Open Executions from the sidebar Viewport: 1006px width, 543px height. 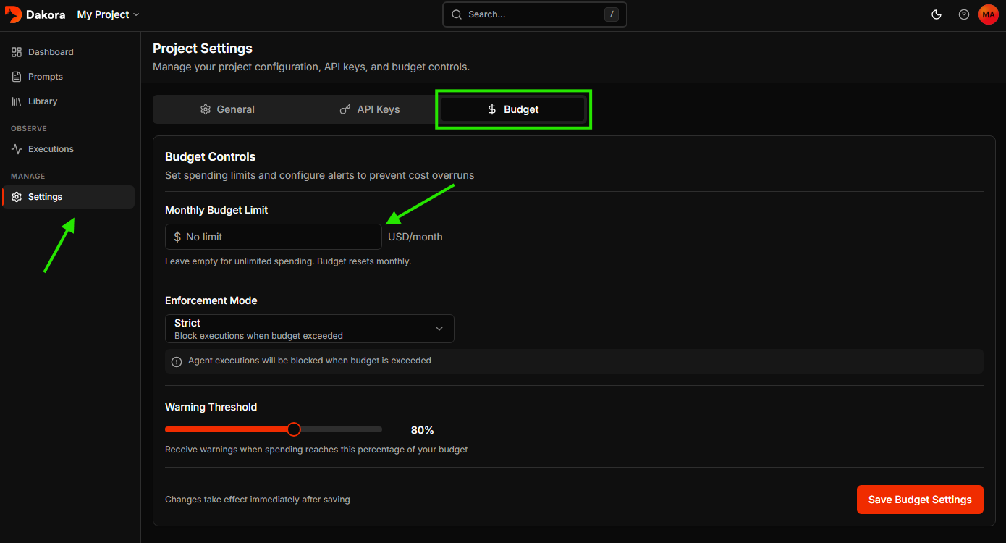pos(69,149)
